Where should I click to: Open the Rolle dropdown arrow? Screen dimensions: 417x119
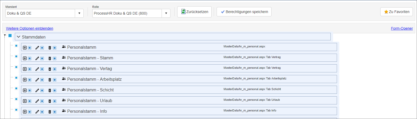click(x=166, y=13)
